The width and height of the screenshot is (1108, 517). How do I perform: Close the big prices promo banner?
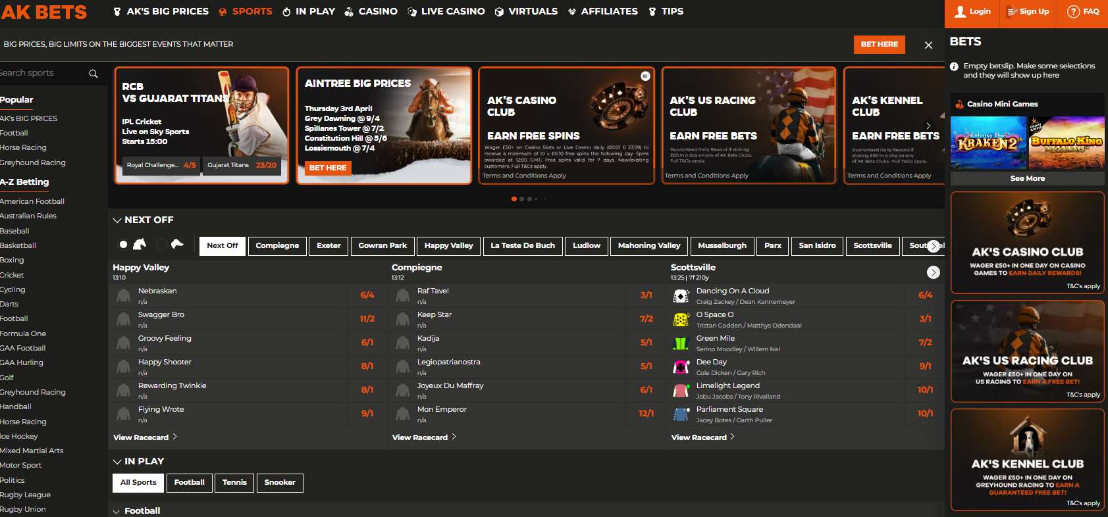[x=928, y=45]
